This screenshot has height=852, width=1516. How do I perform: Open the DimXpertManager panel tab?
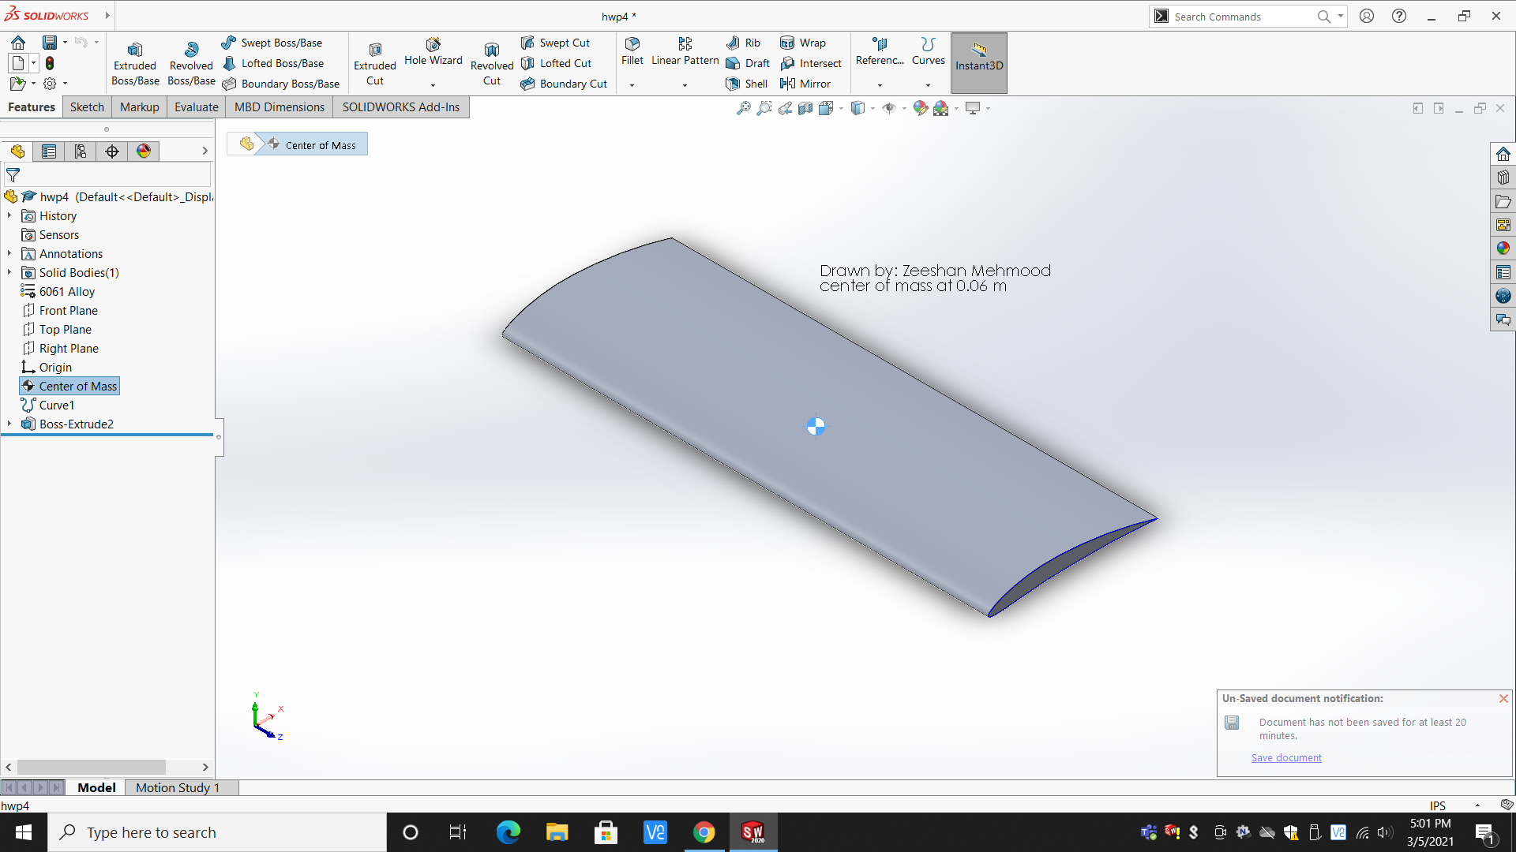pos(112,151)
